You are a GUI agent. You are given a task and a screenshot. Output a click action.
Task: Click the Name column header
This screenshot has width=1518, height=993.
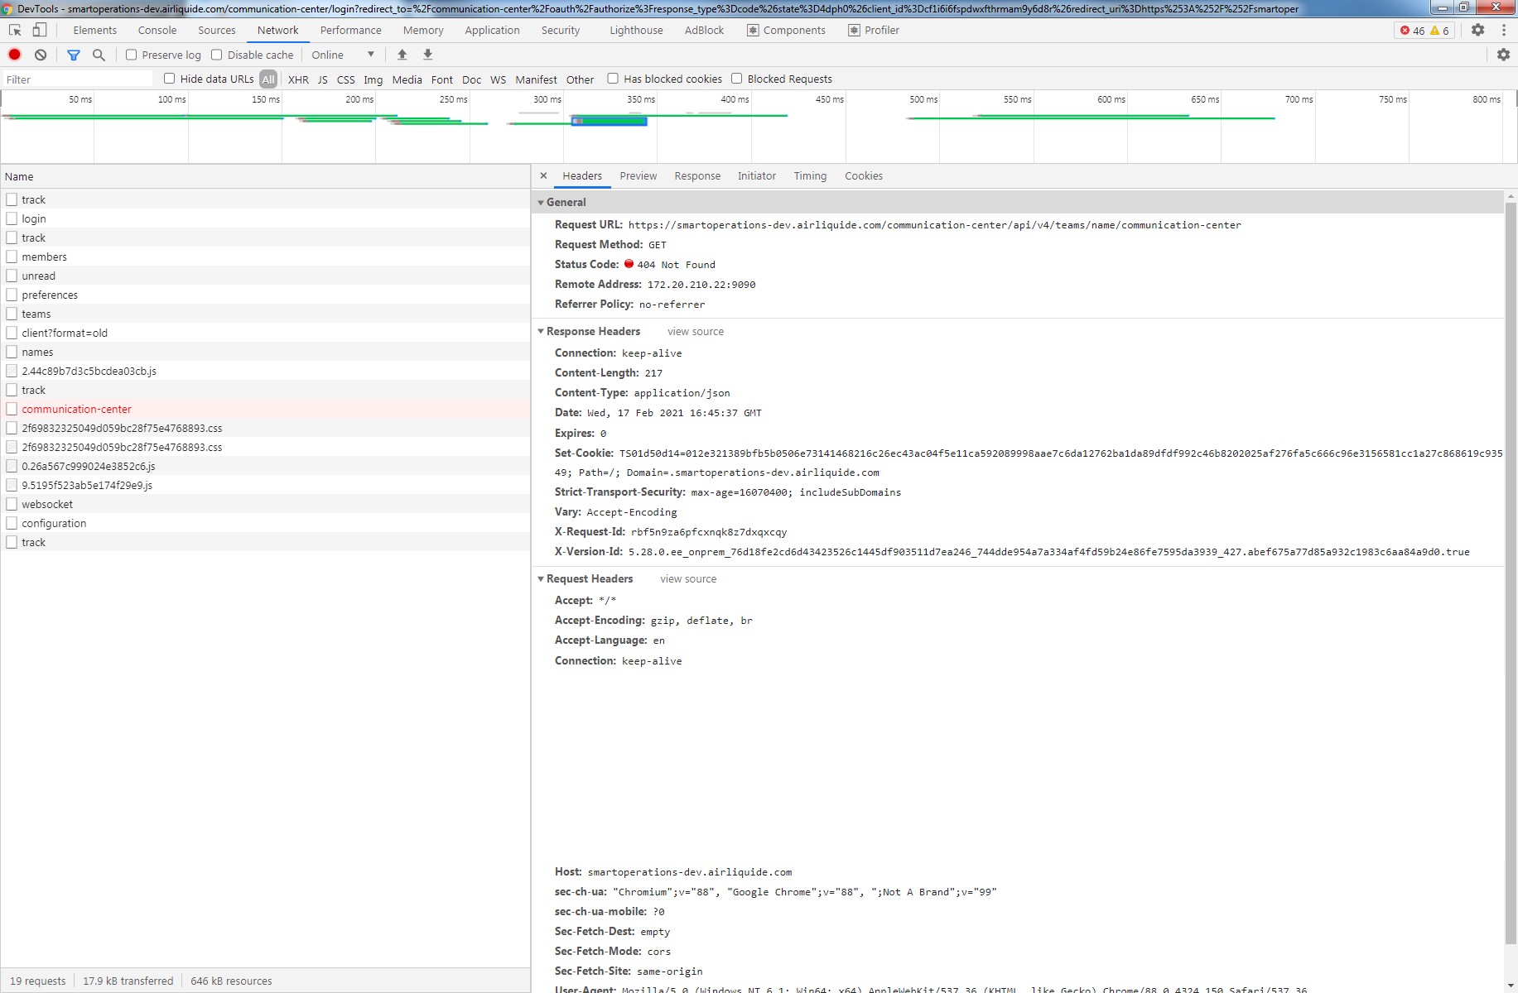coord(265,176)
